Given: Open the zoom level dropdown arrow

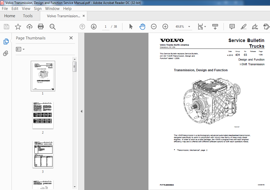Looking at the screenshot, I should pos(189,27).
